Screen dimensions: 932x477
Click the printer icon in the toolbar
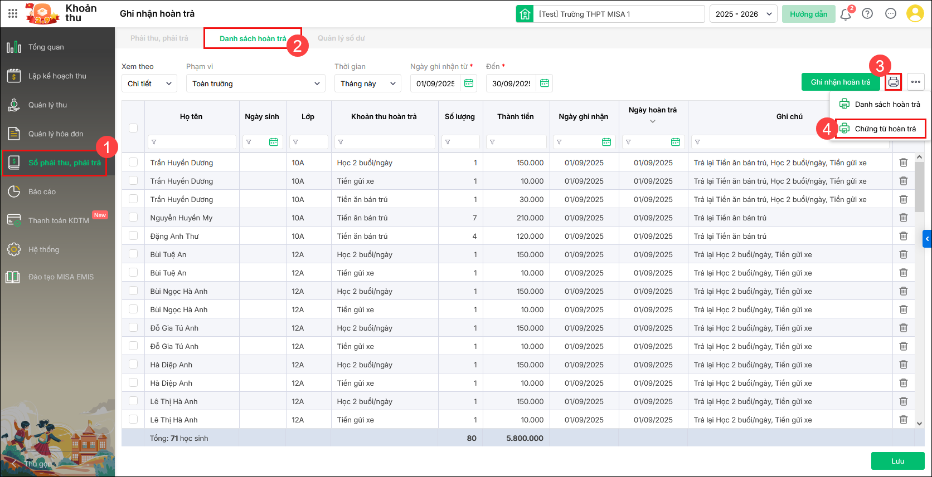tap(893, 82)
